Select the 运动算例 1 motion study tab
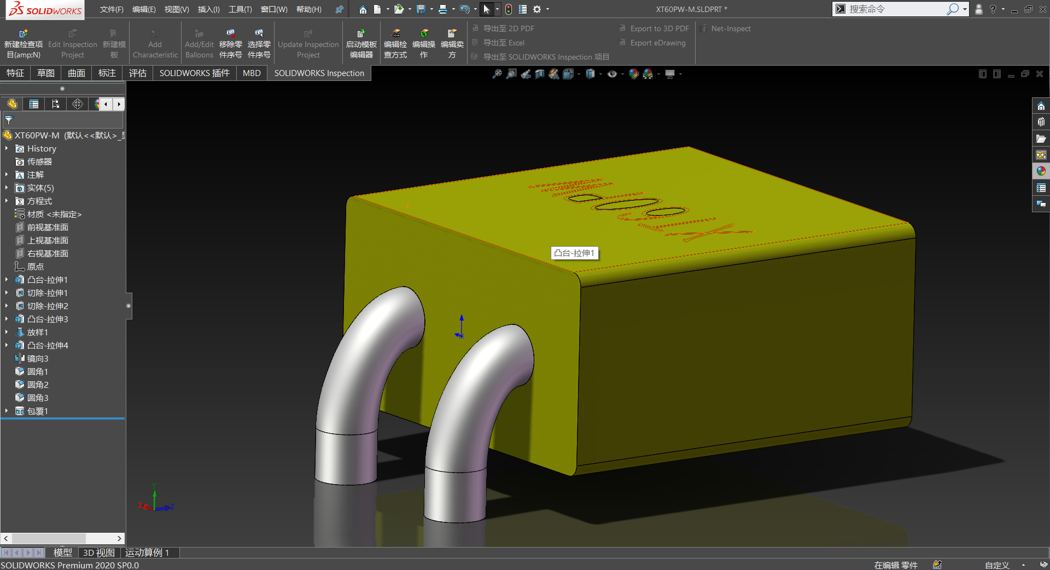 click(147, 552)
